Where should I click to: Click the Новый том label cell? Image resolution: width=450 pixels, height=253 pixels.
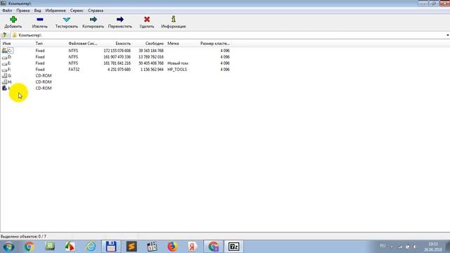click(178, 63)
